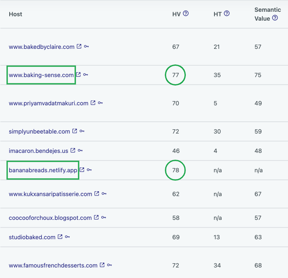
Task: Click the HV column header label
Action: [x=177, y=14]
